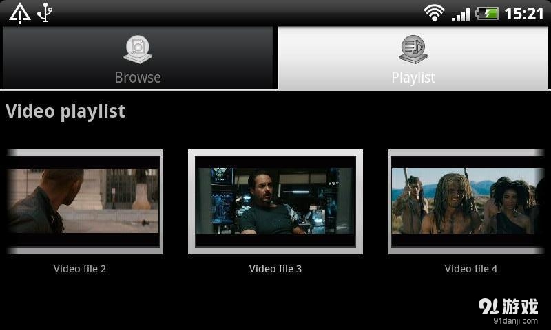Select the Playlist tab
The image size is (551, 330).
(x=413, y=58)
